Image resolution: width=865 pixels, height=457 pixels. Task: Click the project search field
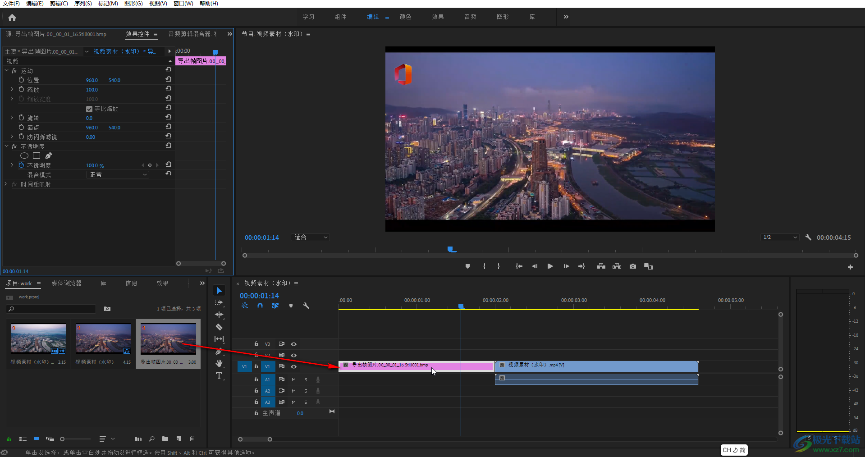click(51, 309)
